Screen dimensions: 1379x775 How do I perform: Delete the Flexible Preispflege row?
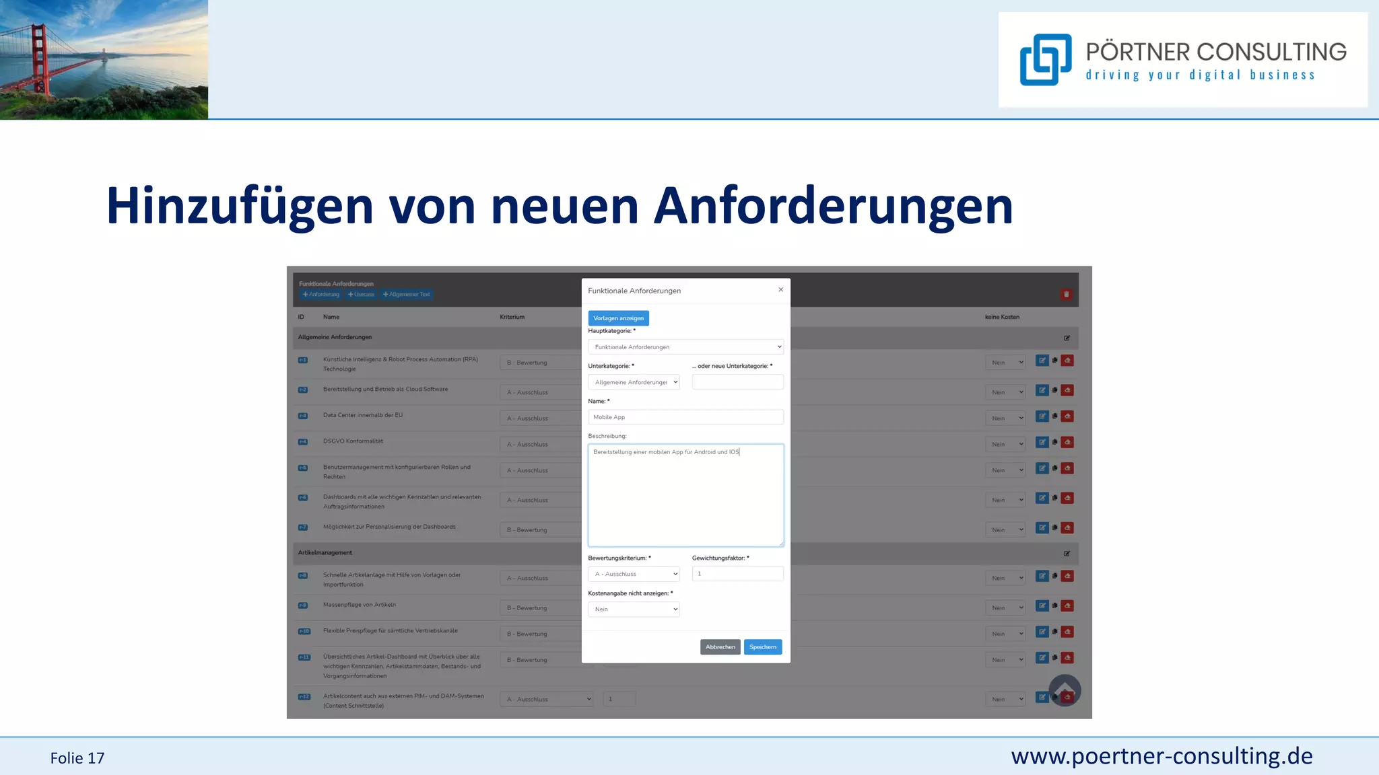click(x=1067, y=632)
